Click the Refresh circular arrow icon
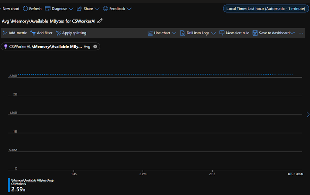This screenshot has width=310, height=195. tap(25, 9)
